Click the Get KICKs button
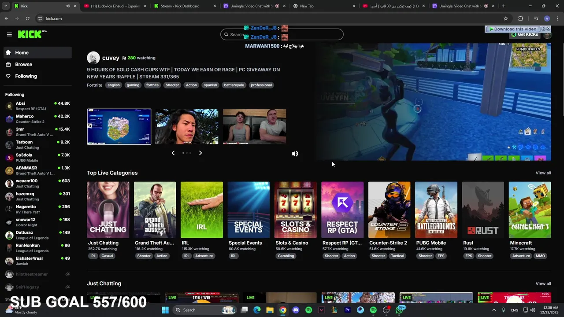Screen dimensions: 564x317 (524, 34)
